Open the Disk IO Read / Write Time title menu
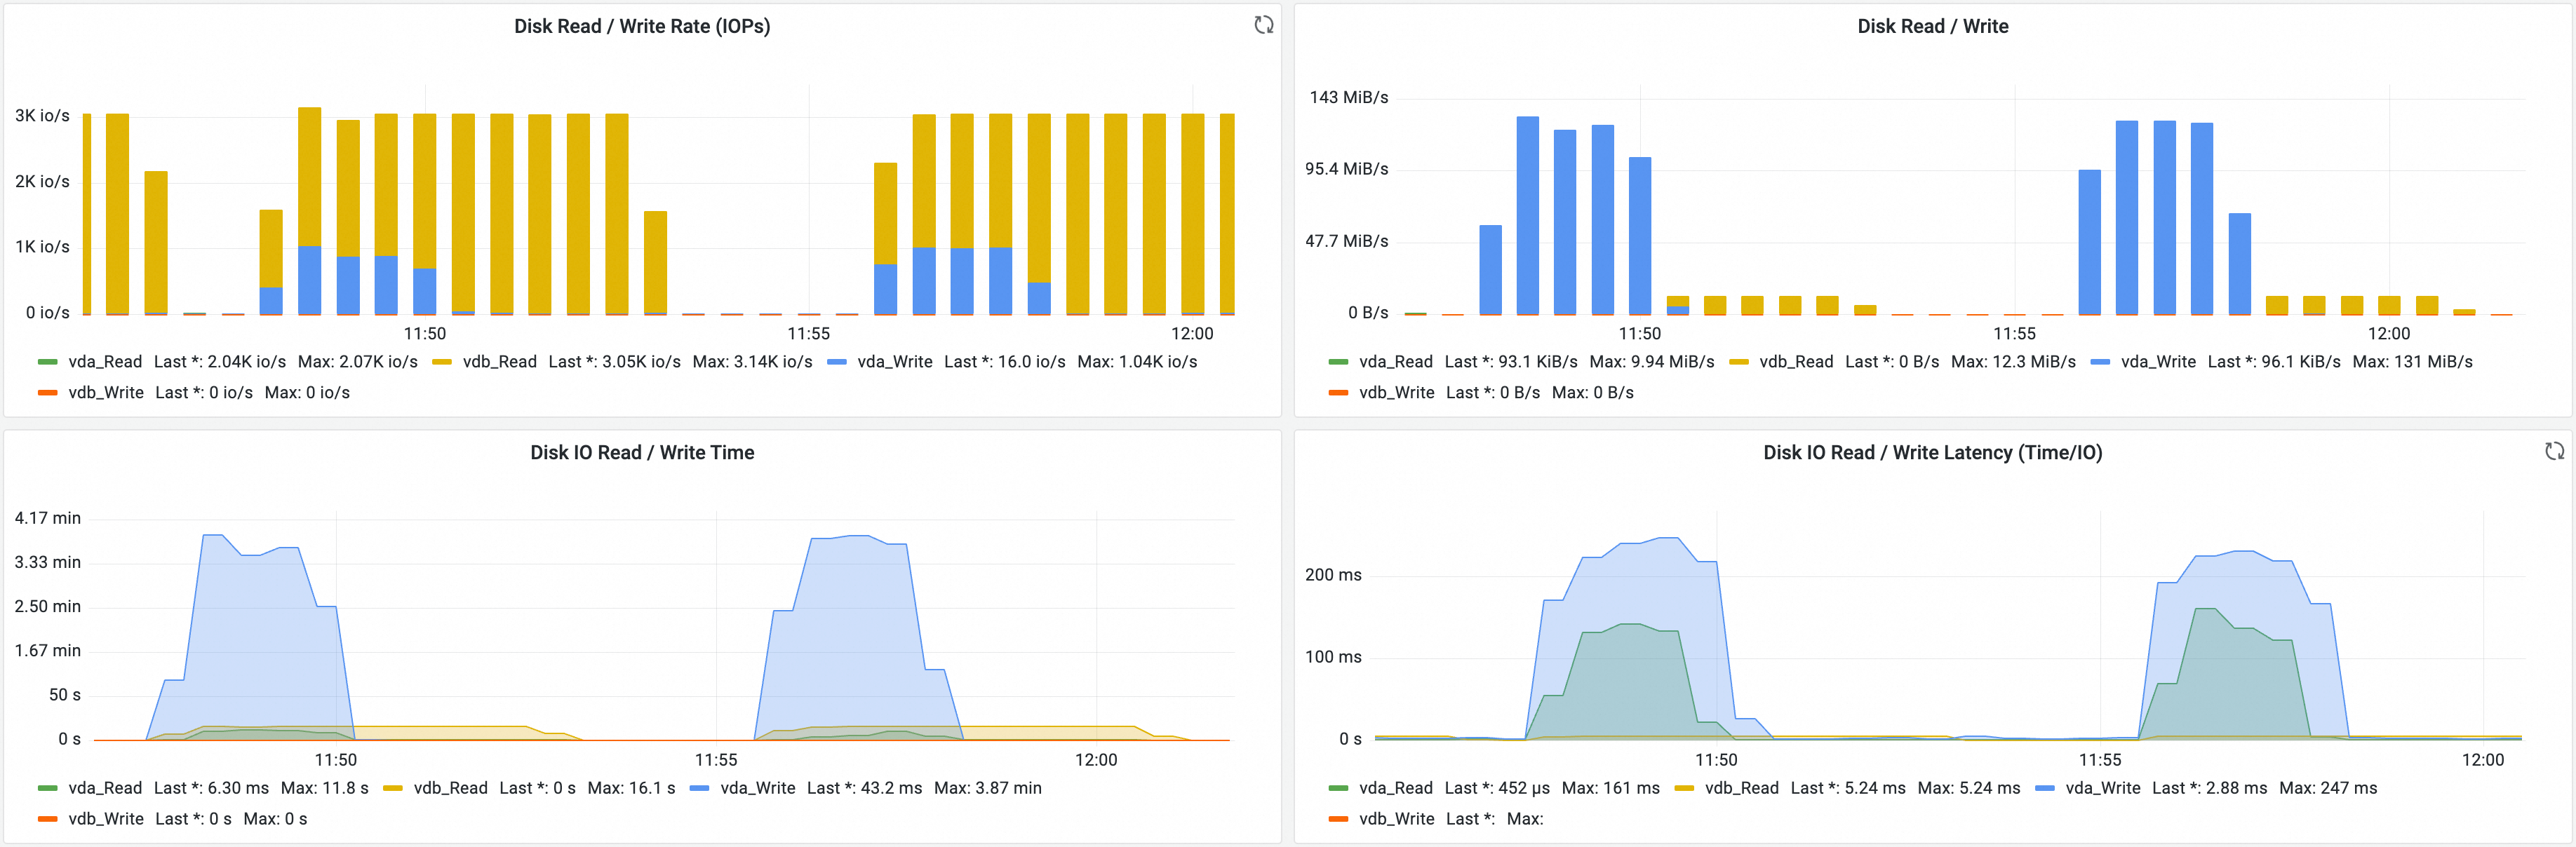The height and width of the screenshot is (847, 2576). click(x=642, y=452)
